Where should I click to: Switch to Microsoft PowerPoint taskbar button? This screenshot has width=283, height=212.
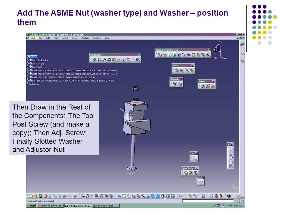pos(50,206)
